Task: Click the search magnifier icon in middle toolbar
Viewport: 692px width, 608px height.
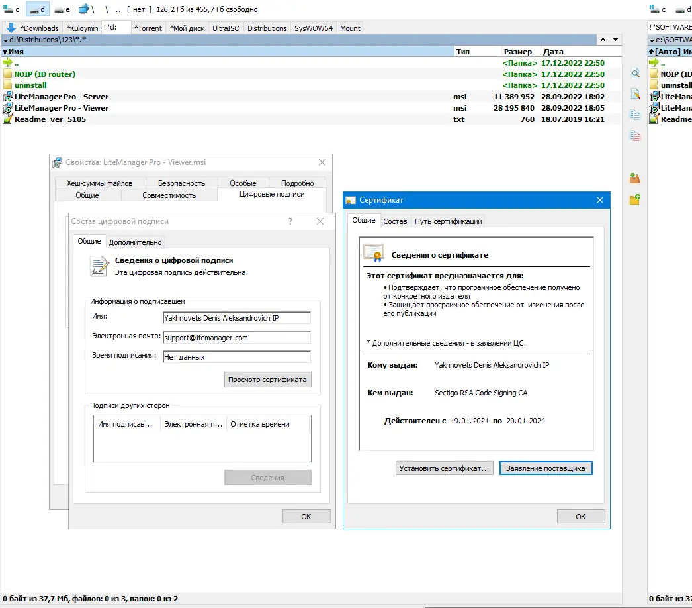Action: point(635,74)
